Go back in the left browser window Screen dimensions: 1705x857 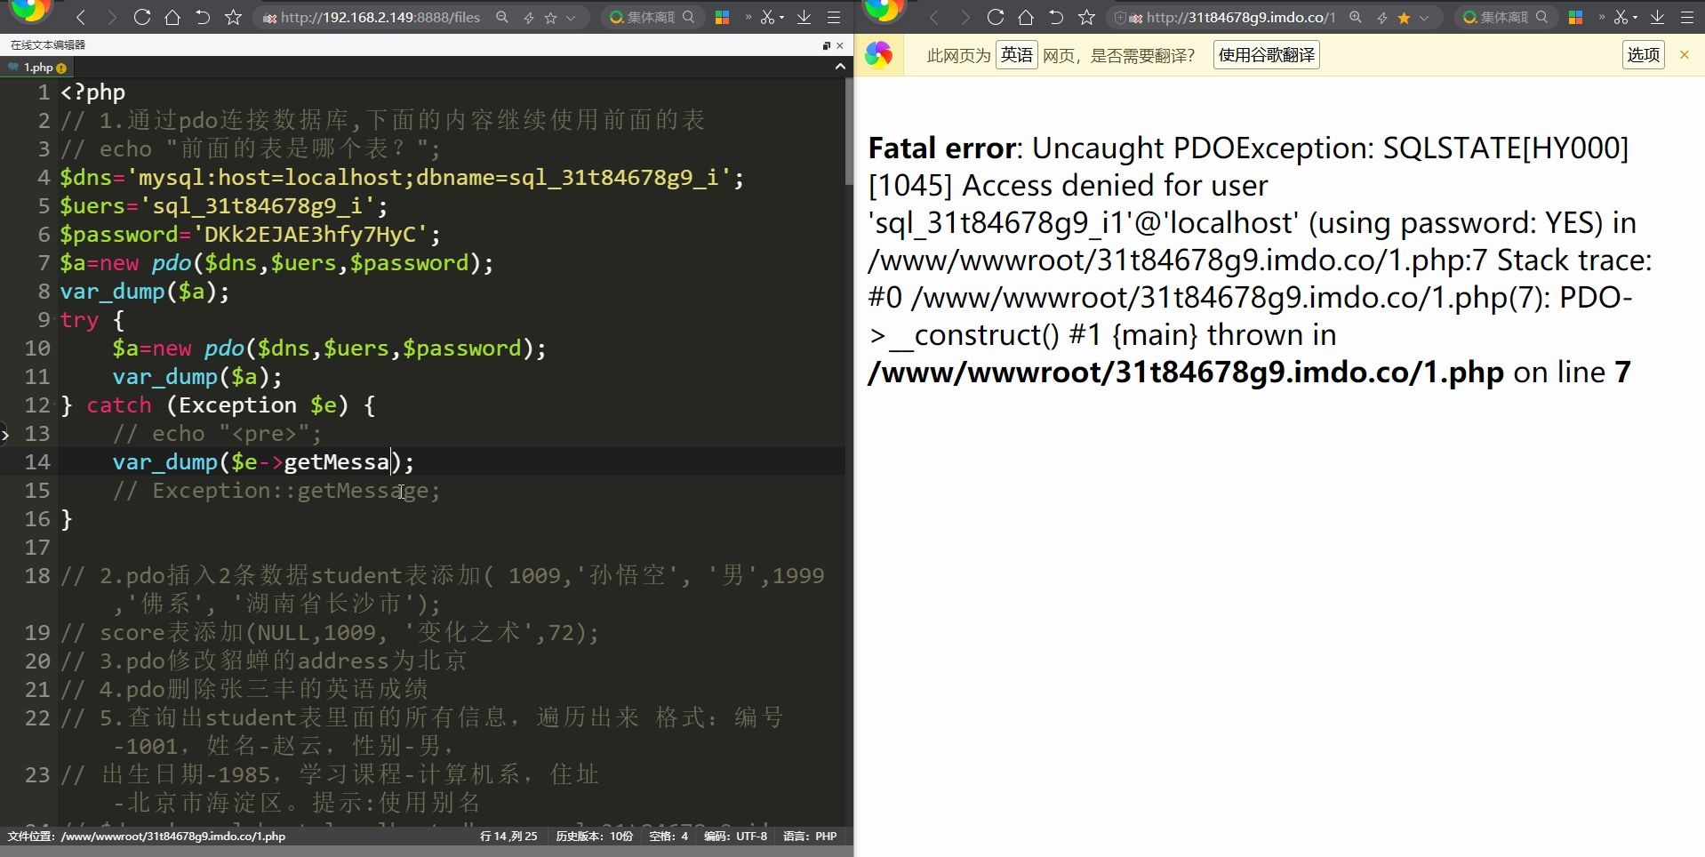click(81, 17)
